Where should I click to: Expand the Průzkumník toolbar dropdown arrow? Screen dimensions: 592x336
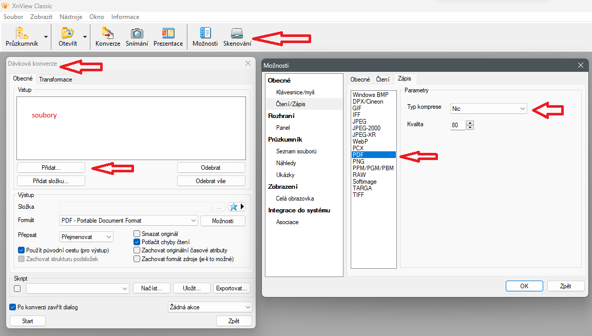(46, 37)
